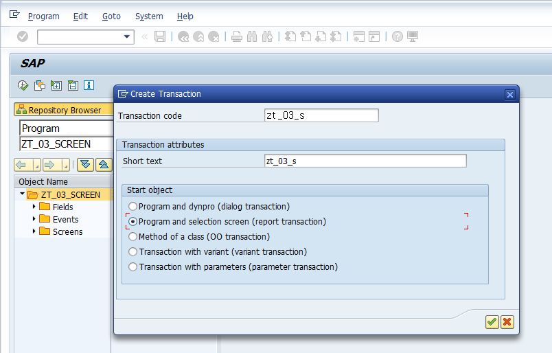Click the Find Next binoculars-plus icon

click(x=268, y=36)
